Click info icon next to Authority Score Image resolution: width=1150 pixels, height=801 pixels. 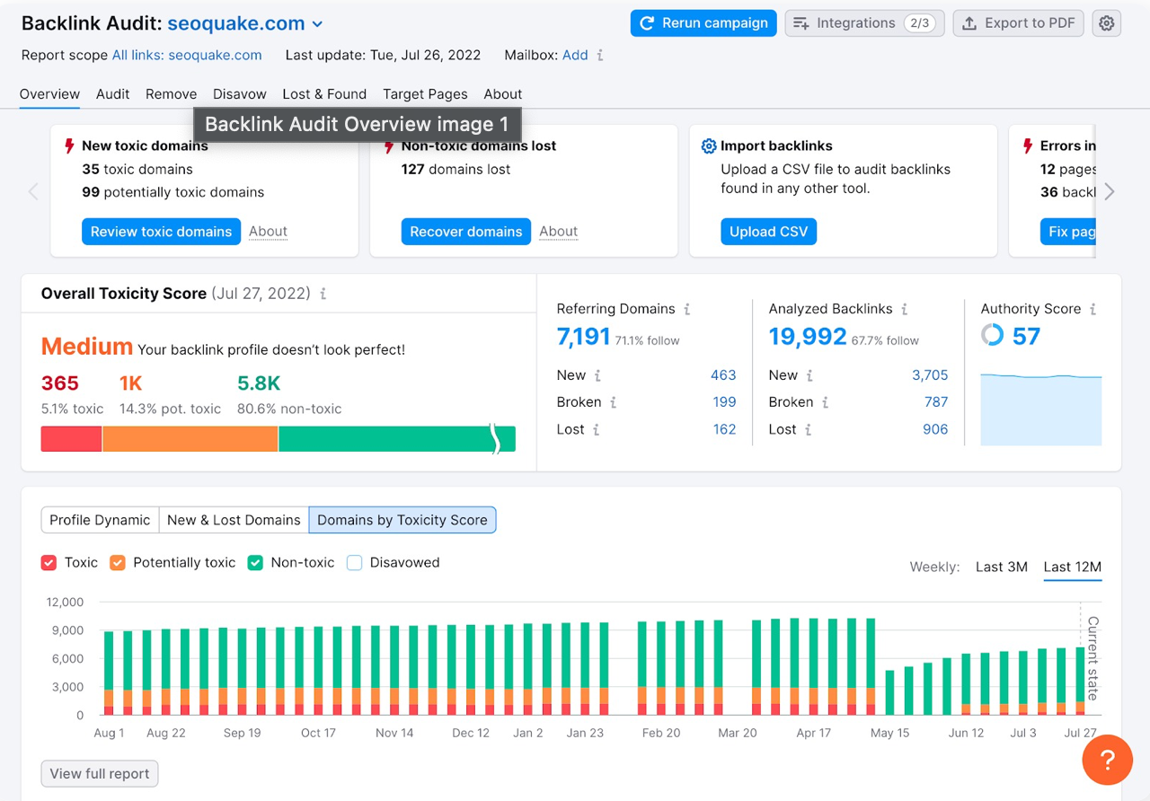tap(1093, 309)
